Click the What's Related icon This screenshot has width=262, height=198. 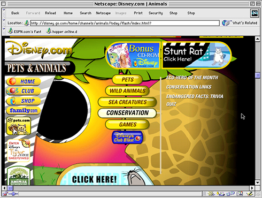[x=226, y=23]
